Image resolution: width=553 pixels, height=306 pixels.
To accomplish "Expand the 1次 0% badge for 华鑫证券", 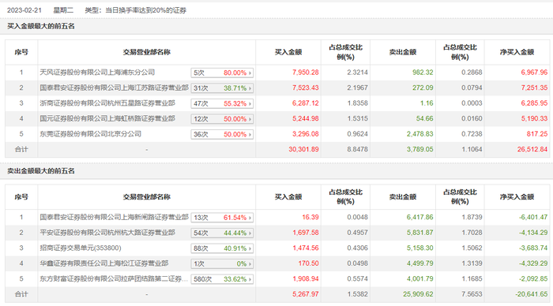I will (x=222, y=263).
